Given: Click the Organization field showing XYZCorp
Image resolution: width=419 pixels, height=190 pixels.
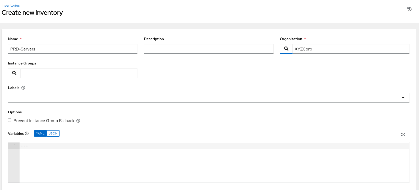Looking at the screenshot, I should click(x=350, y=49).
